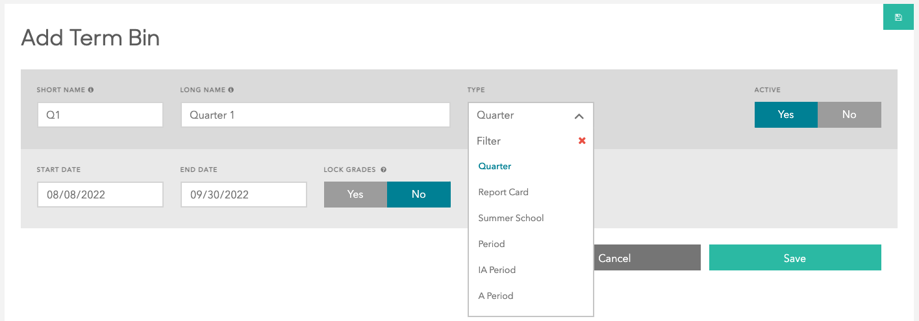Click the Short Name field containing Q1
The image size is (919, 321).
coord(100,115)
